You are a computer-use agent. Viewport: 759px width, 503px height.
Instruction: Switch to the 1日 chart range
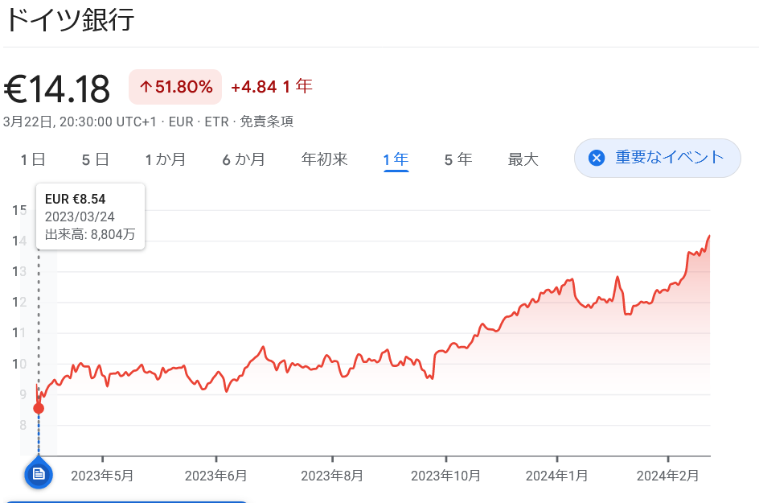coord(31,159)
